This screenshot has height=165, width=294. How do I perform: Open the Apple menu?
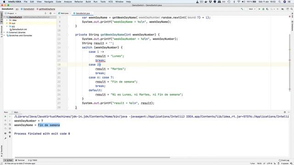click(4, 2)
